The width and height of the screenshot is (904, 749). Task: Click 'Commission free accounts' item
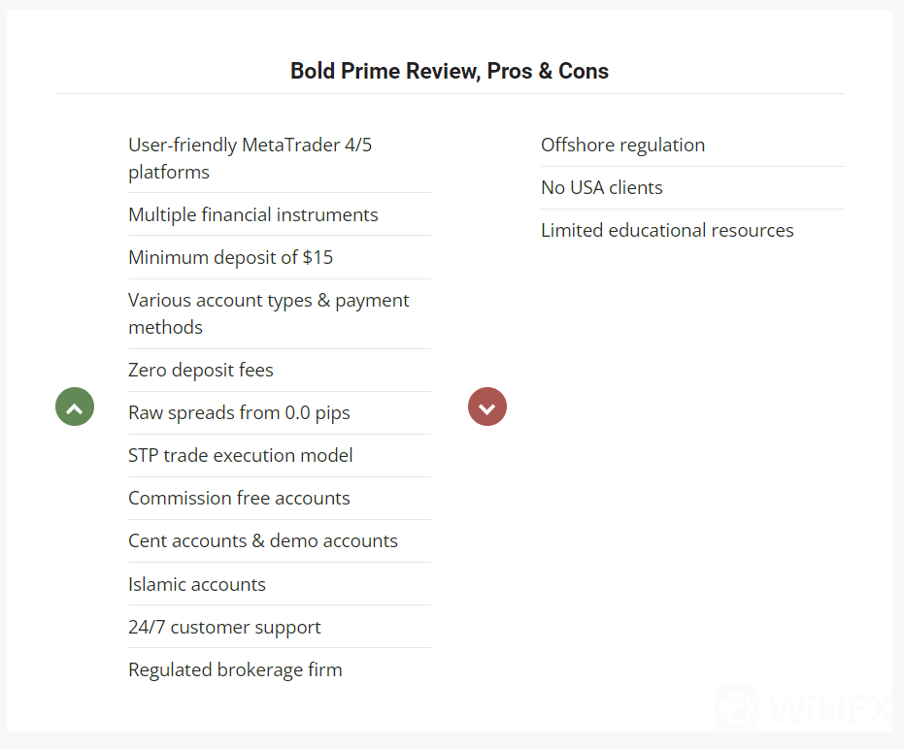pos(239,498)
